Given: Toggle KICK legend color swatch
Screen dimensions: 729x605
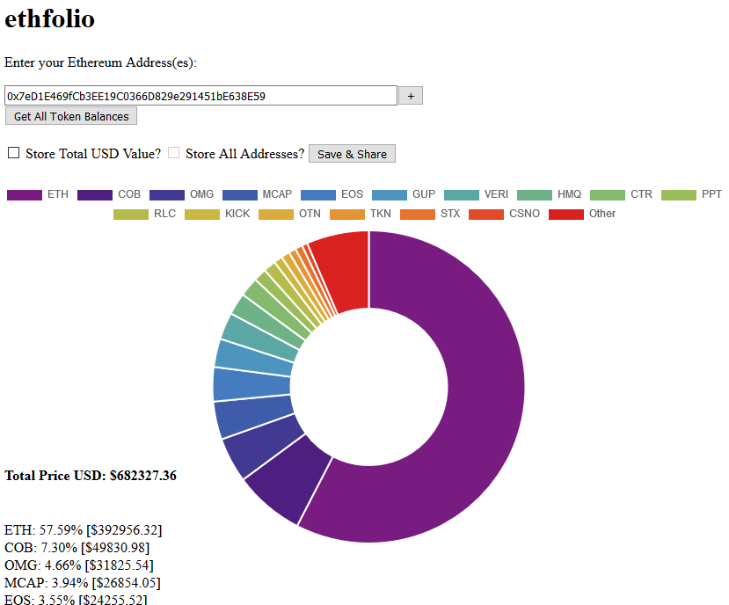Looking at the screenshot, I should (x=202, y=215).
